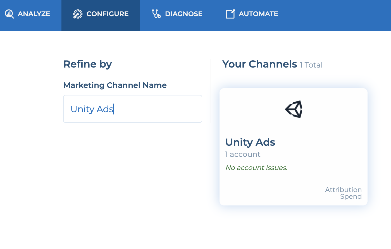Click the "Refine by" heading

coord(88,64)
